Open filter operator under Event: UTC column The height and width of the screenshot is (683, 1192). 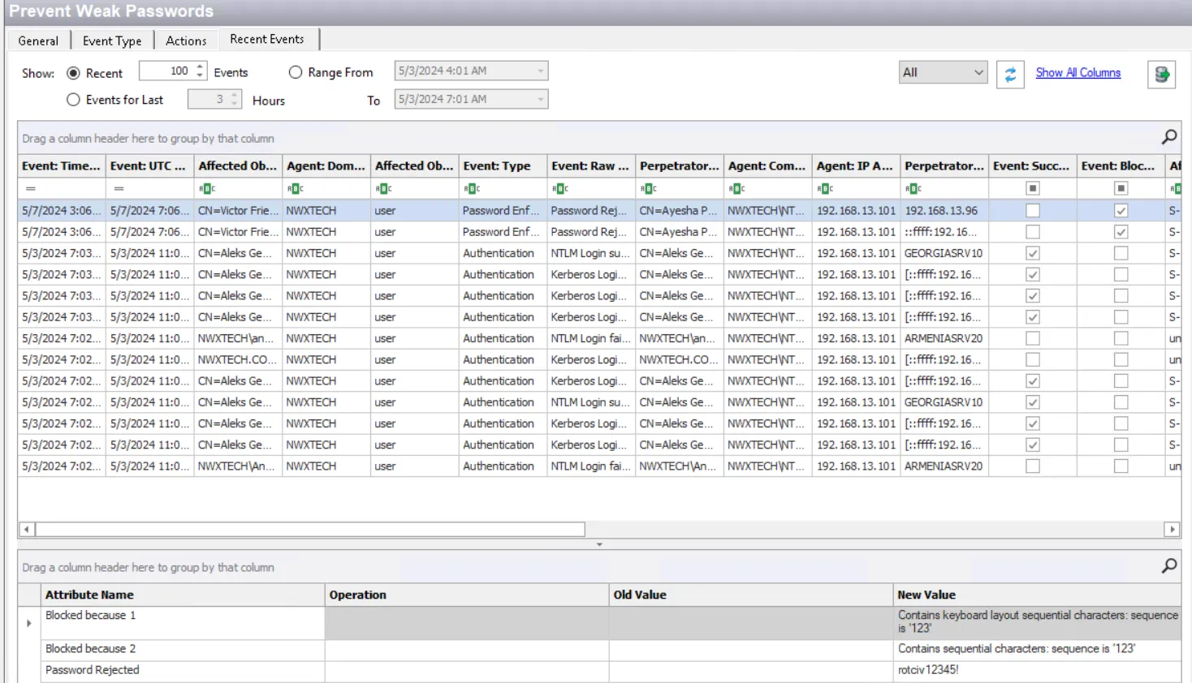coord(119,188)
